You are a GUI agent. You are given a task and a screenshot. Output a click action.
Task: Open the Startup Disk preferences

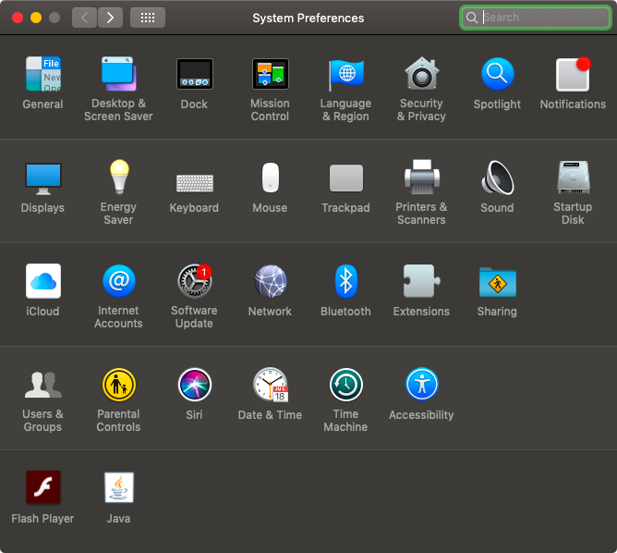573,178
